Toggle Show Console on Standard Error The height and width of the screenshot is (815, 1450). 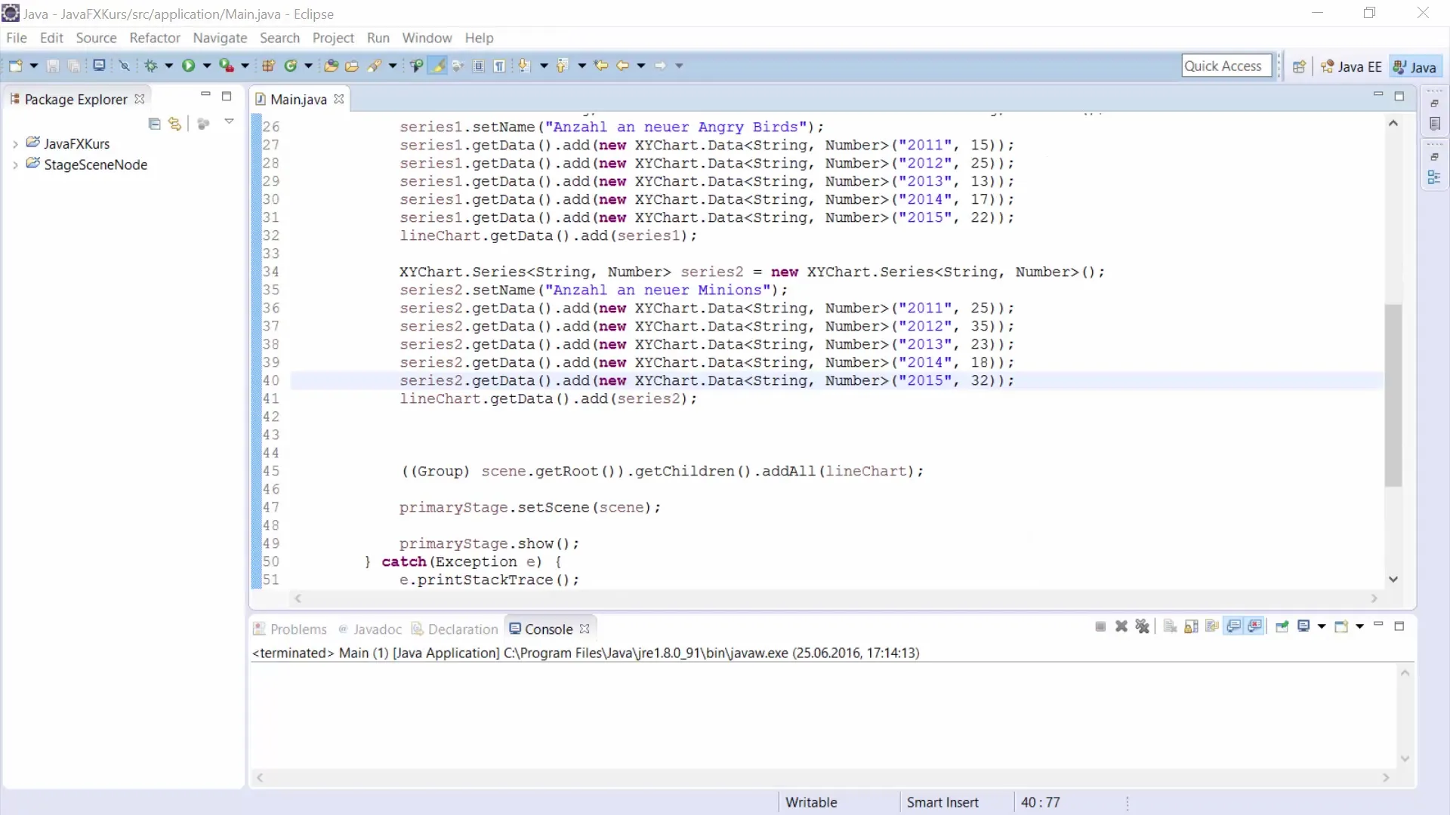tap(1255, 626)
